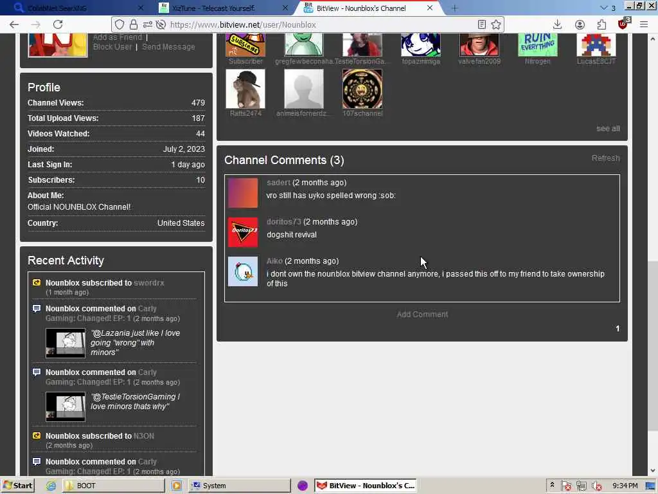Click the subscribed activity icon next to swordrx
658x494 pixels.
point(37,282)
